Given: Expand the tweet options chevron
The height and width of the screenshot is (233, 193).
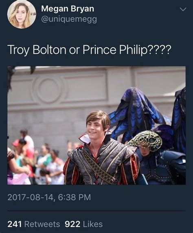Looking at the screenshot, I should tap(183, 9).
